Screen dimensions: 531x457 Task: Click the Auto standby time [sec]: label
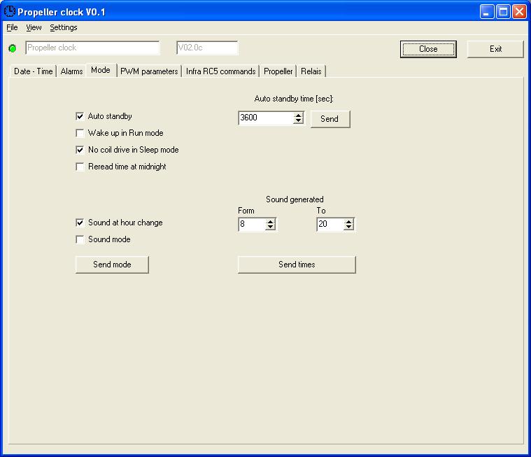pos(294,99)
